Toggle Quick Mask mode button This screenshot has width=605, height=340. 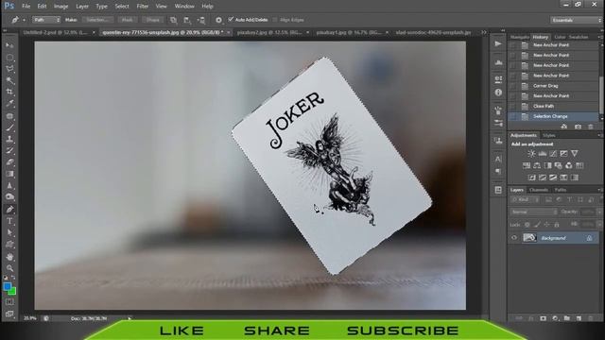click(9, 302)
